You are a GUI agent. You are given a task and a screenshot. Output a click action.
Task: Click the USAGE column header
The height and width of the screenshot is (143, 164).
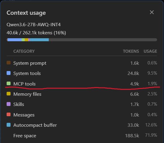150,51
